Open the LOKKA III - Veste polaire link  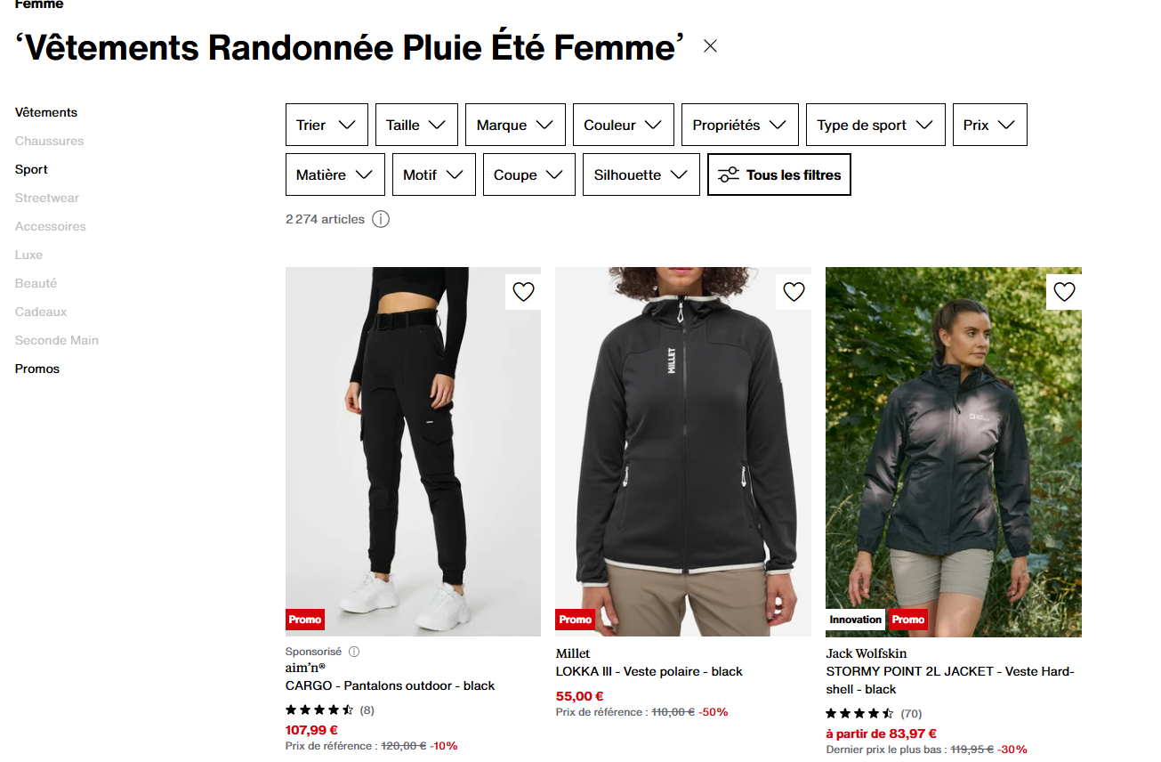pos(649,671)
